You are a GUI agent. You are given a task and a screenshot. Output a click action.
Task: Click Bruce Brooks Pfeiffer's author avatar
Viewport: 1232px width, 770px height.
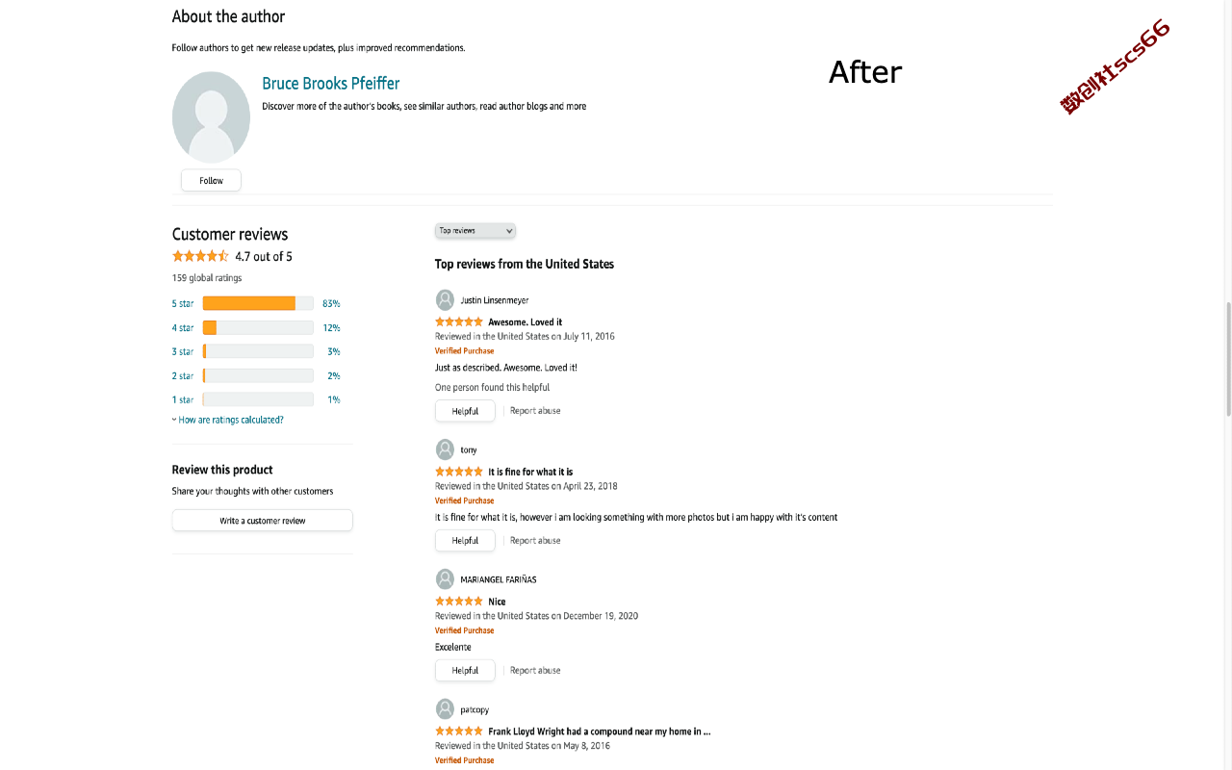[211, 116]
